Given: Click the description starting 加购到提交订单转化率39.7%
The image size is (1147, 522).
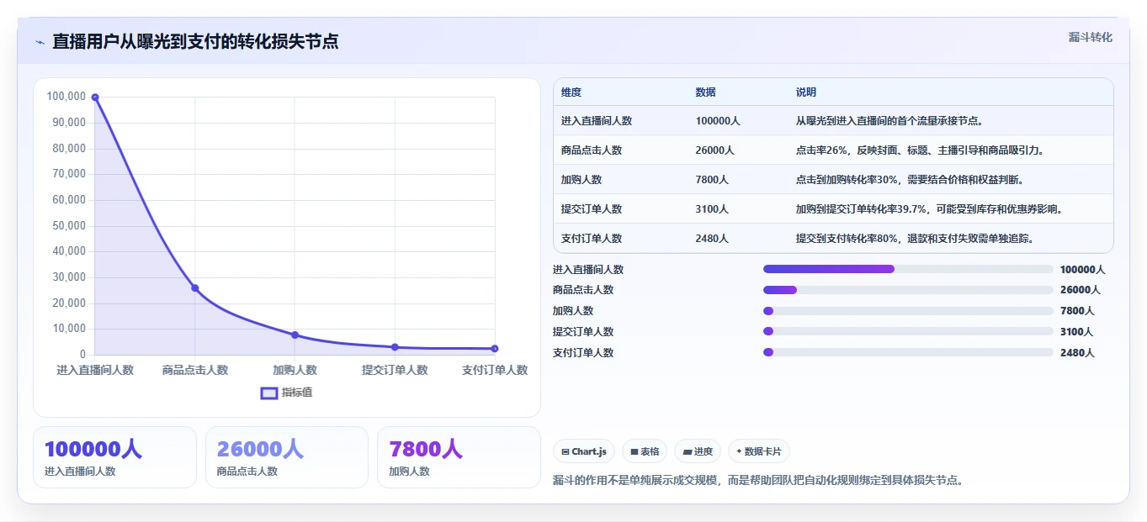Looking at the screenshot, I should 930,209.
